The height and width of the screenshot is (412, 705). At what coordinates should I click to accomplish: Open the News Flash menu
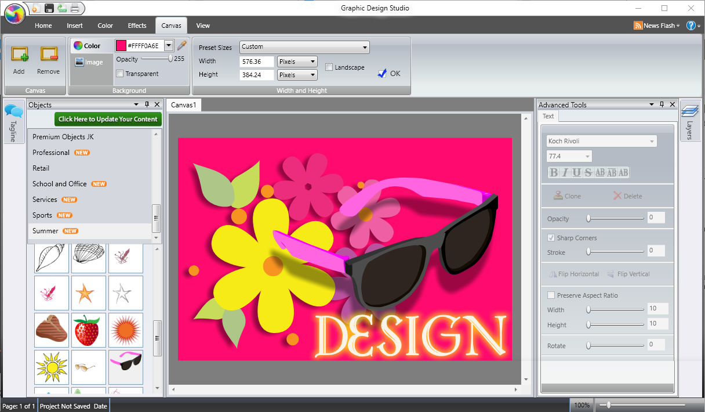[657, 26]
